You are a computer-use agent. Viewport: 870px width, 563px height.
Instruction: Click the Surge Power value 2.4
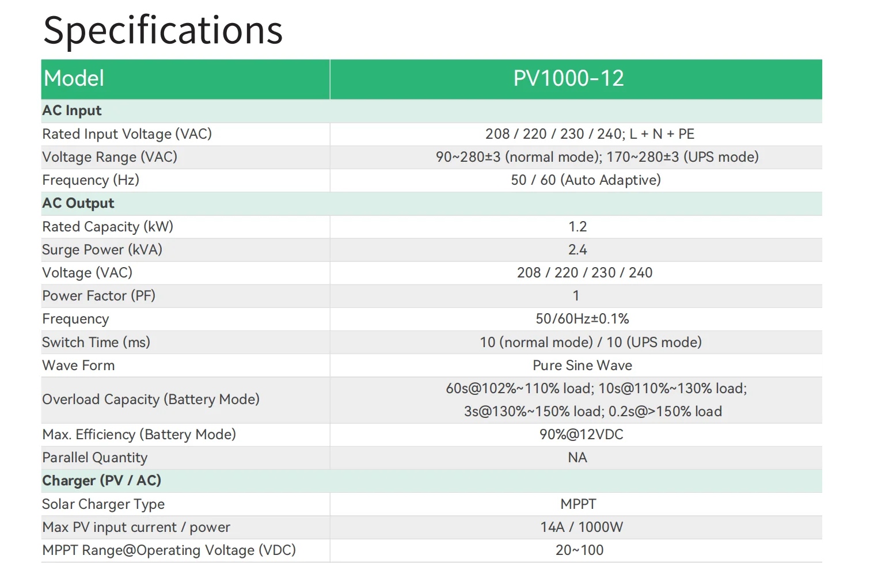578,250
